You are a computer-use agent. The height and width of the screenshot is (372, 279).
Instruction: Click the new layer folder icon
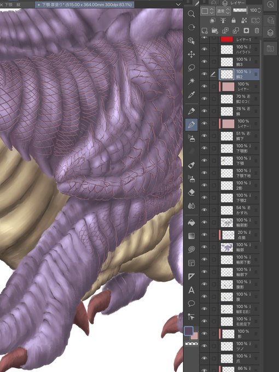click(x=214, y=31)
